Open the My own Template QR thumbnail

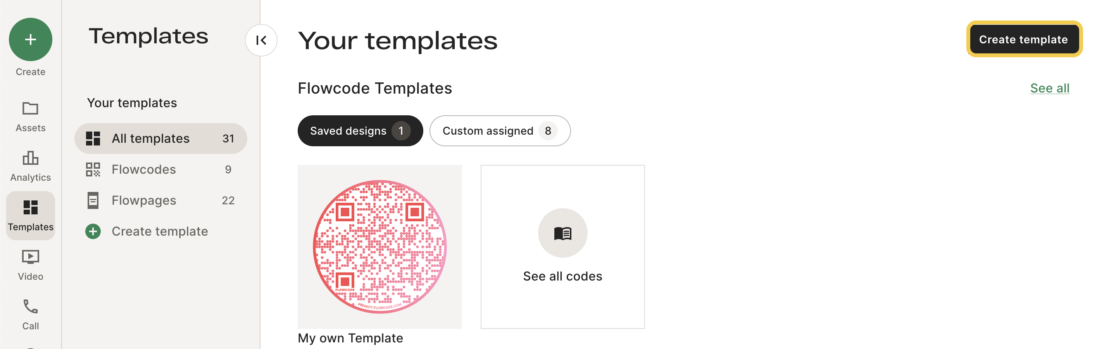click(380, 247)
